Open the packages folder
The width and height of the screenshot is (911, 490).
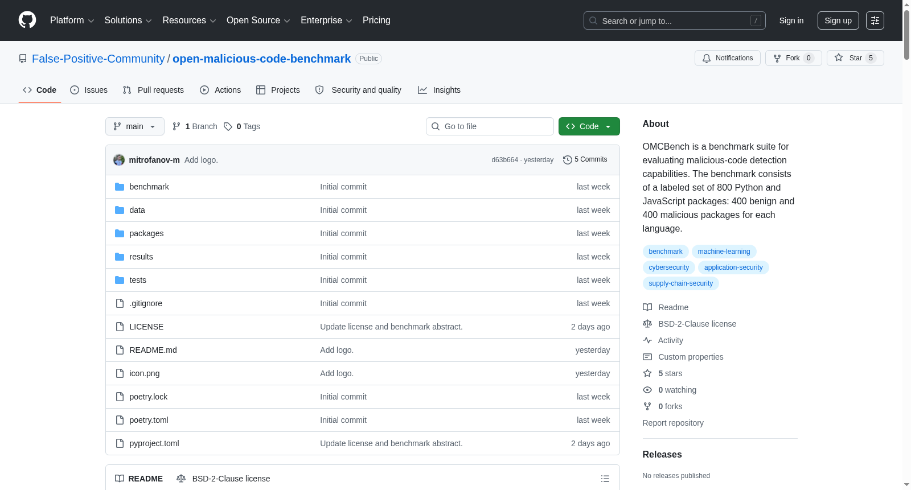(146, 233)
